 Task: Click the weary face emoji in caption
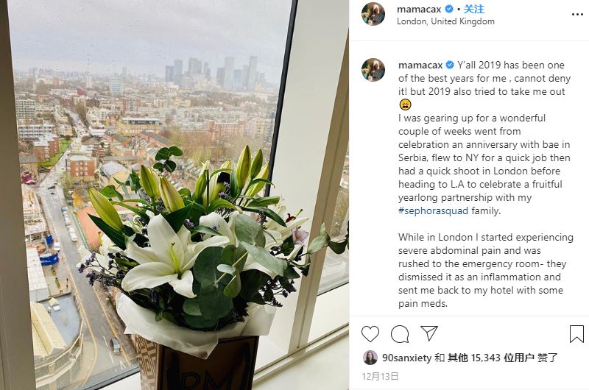[x=405, y=104]
